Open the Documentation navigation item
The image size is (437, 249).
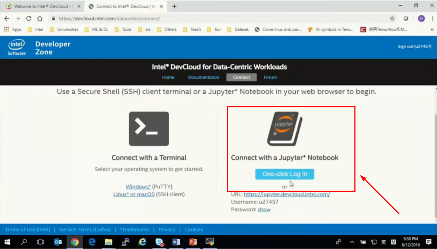pyautogui.click(x=203, y=77)
